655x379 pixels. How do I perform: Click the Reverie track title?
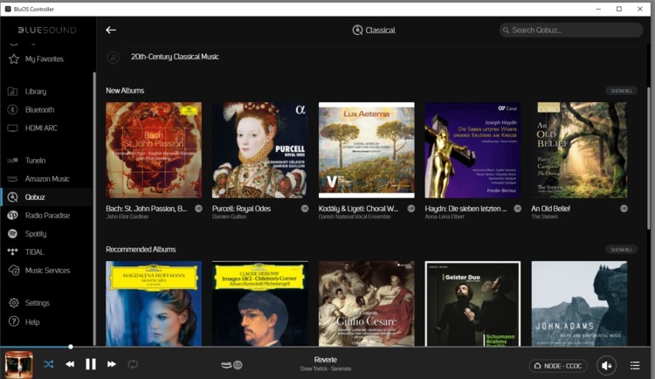(326, 360)
